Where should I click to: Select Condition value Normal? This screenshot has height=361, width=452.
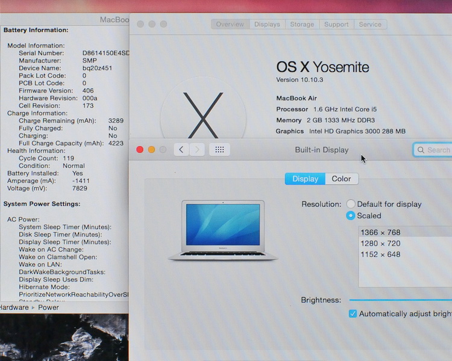[x=74, y=166]
